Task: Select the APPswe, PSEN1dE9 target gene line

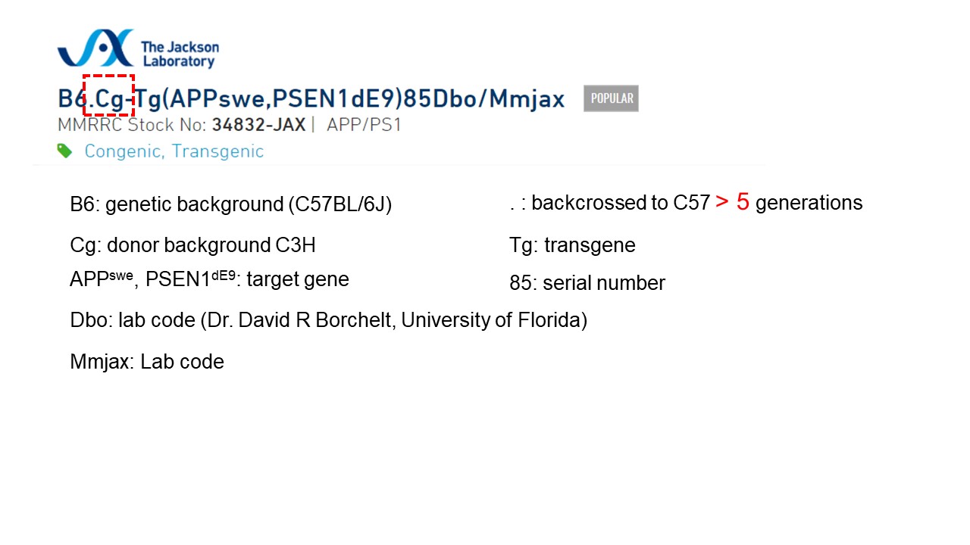Action: click(x=209, y=279)
